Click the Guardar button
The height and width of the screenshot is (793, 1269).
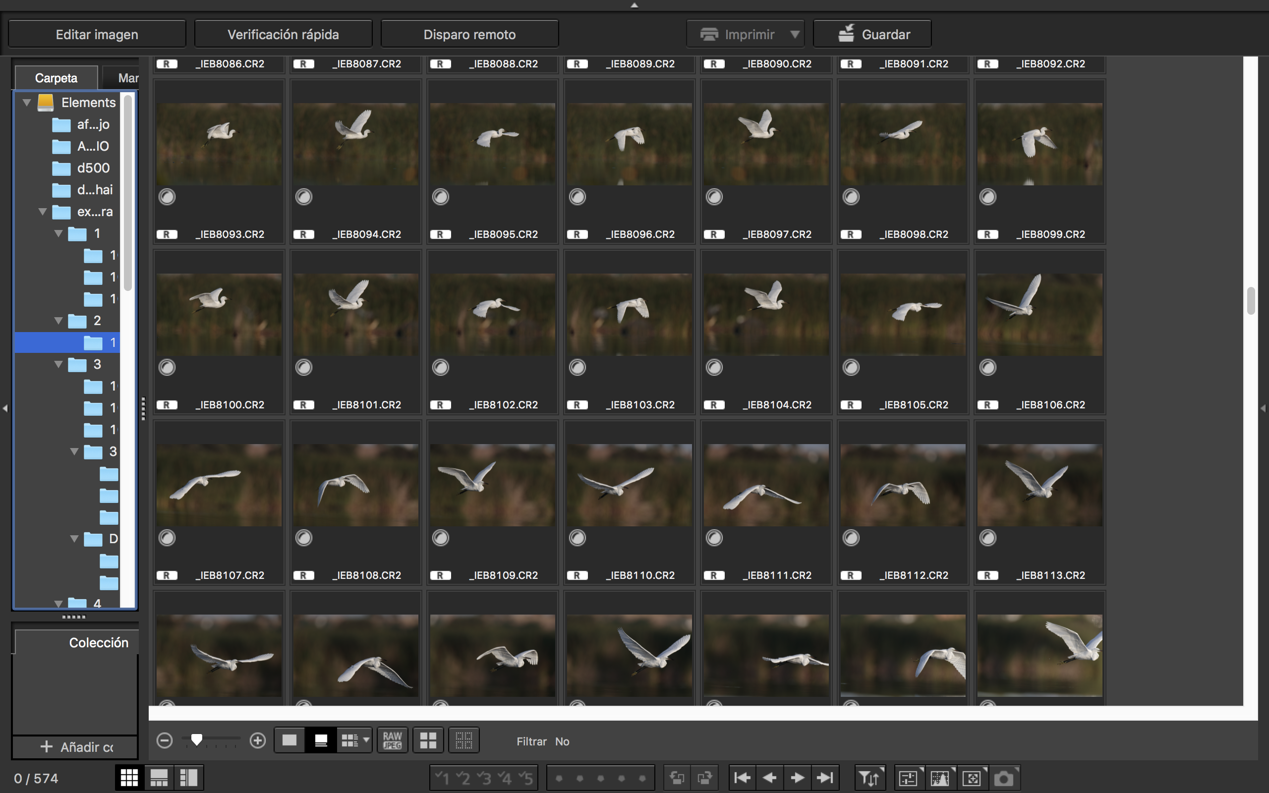pyautogui.click(x=872, y=34)
